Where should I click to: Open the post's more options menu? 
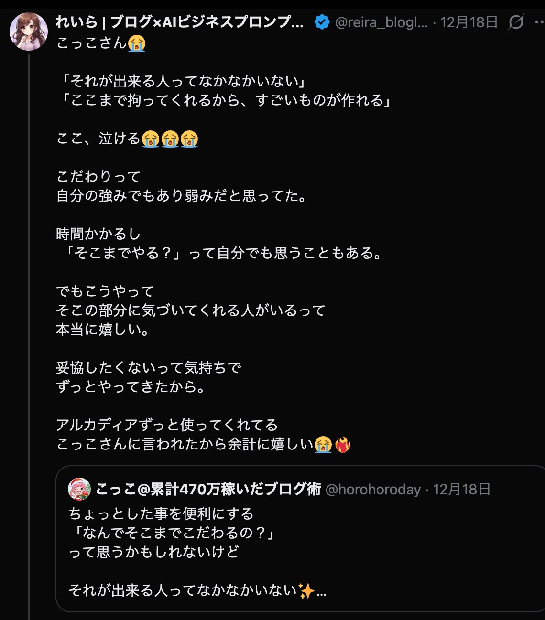[539, 22]
